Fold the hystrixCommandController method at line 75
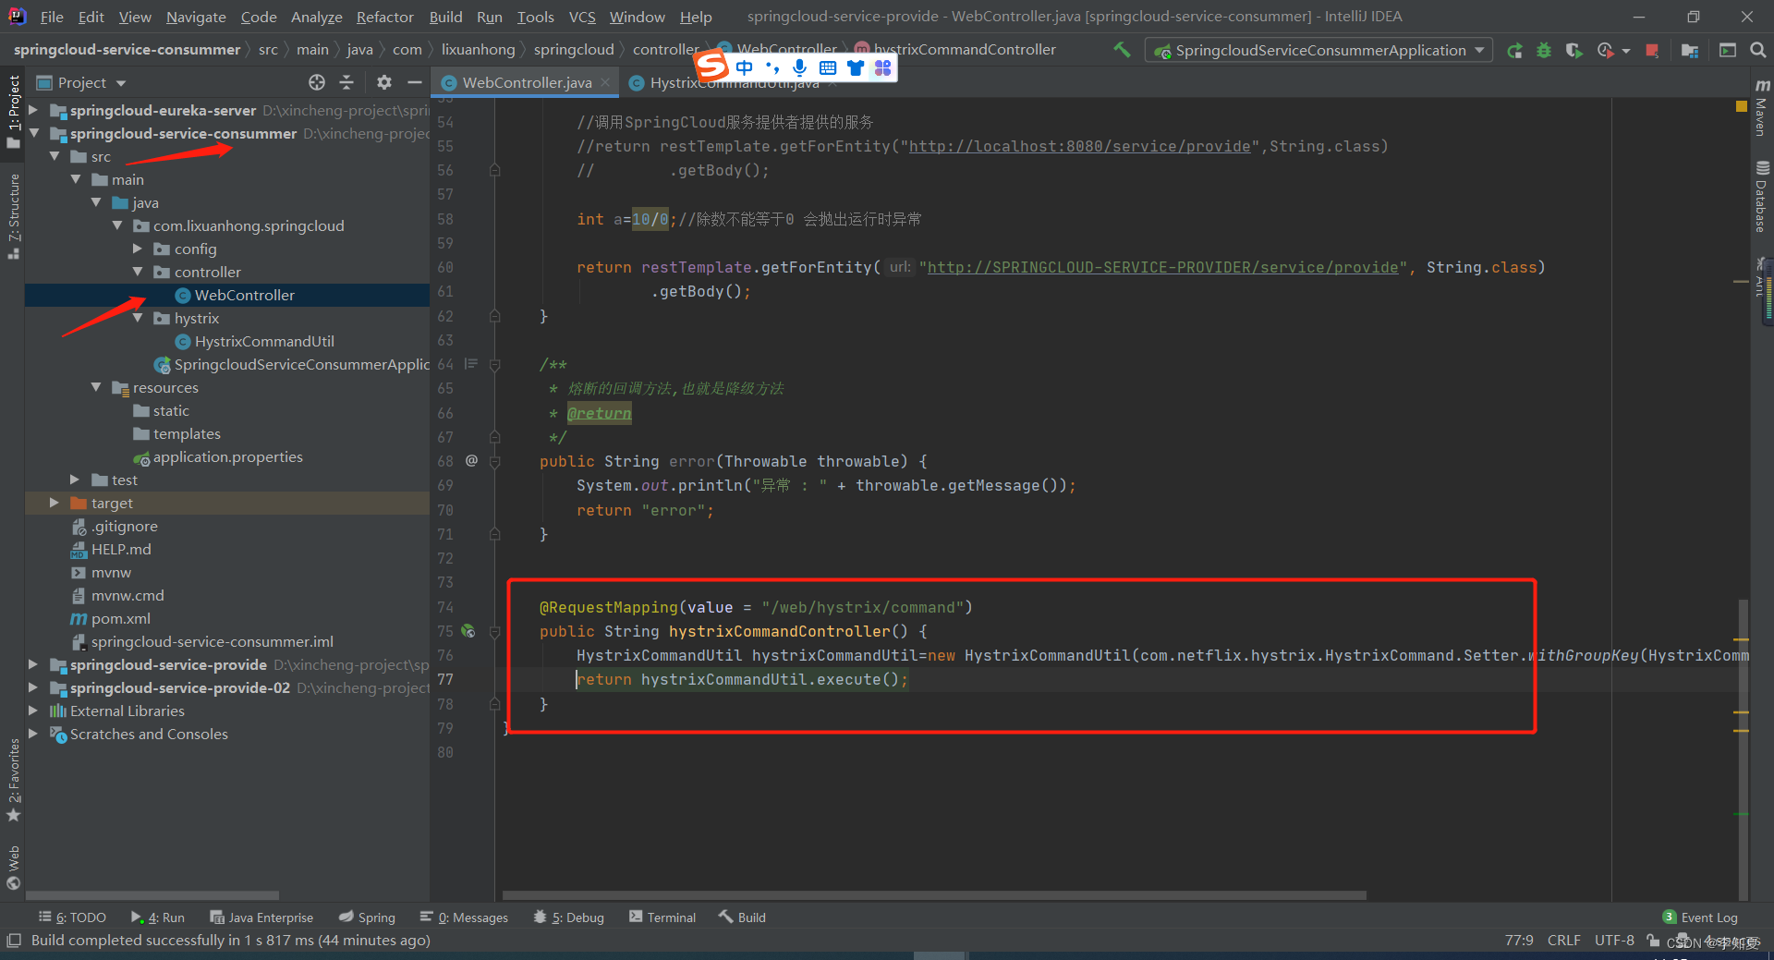This screenshot has width=1774, height=960. (494, 631)
